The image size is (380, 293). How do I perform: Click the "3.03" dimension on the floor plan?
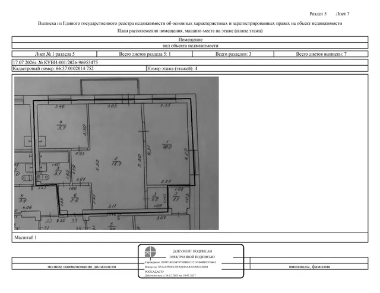pos(112,106)
